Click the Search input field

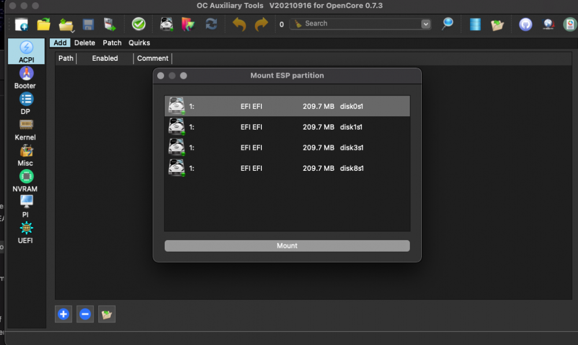(x=361, y=24)
